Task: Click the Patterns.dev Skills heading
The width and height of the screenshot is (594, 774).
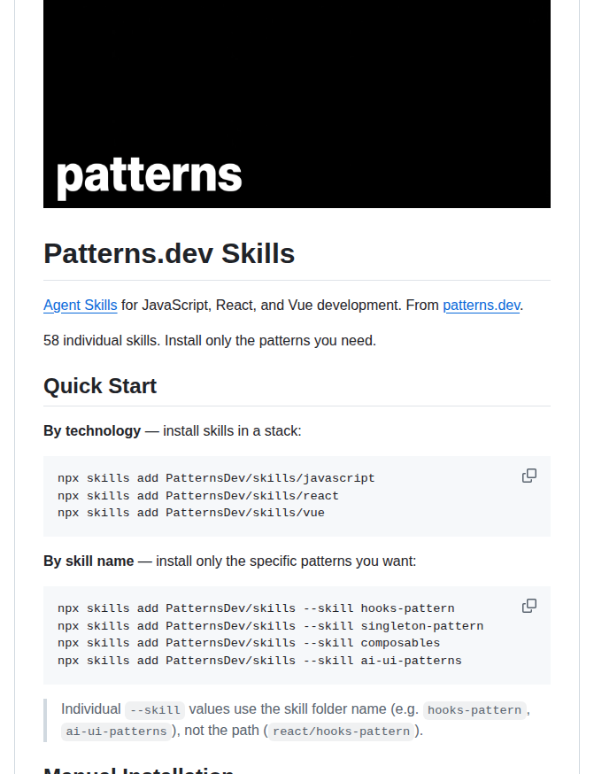Action: coord(169,254)
